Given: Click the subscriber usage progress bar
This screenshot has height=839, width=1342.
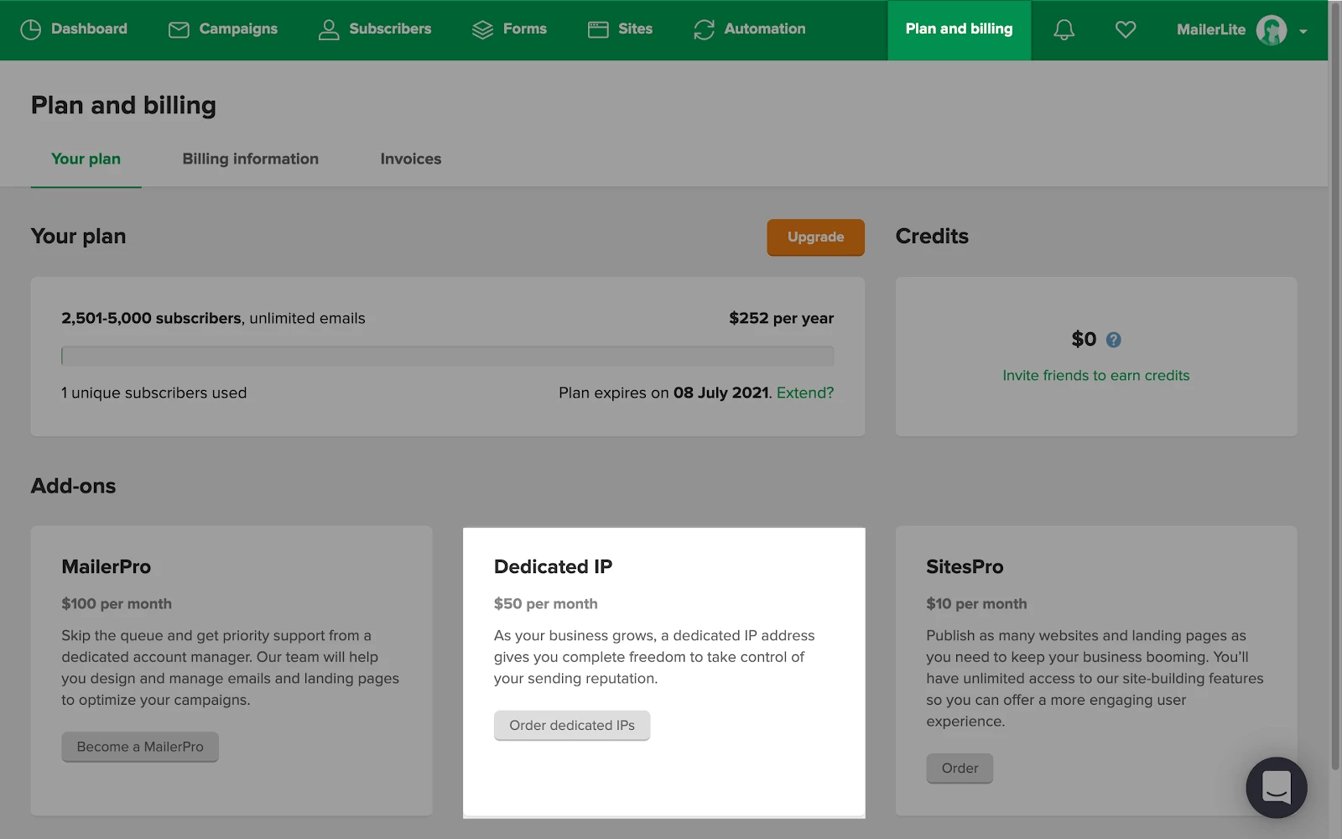Looking at the screenshot, I should 447,356.
